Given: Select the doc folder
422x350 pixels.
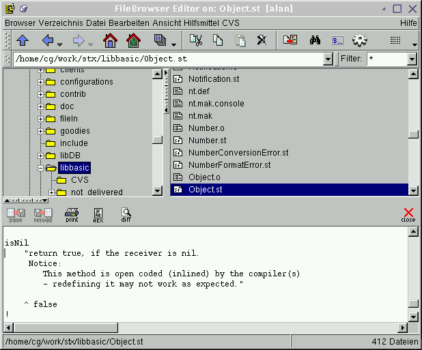Looking at the screenshot, I should tap(67, 106).
